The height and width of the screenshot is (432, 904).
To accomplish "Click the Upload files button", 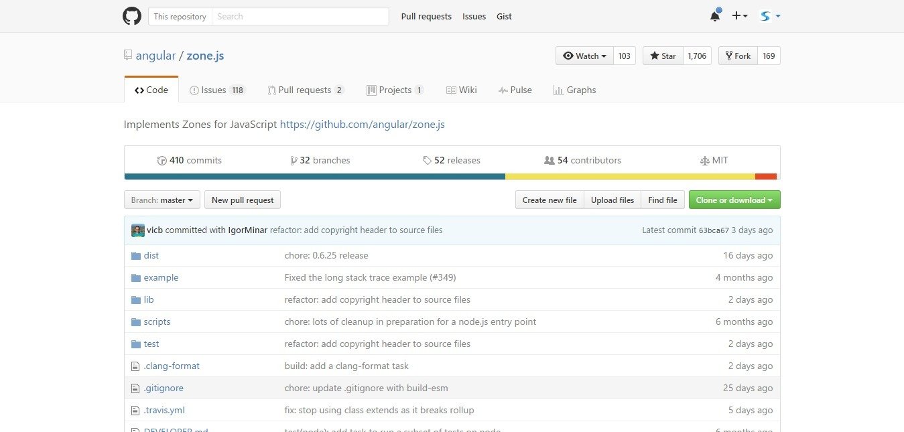I will (612, 200).
